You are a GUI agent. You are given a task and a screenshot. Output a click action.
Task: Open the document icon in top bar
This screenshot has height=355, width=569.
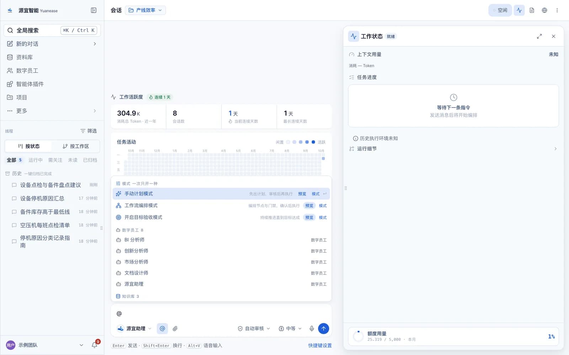coord(532,10)
